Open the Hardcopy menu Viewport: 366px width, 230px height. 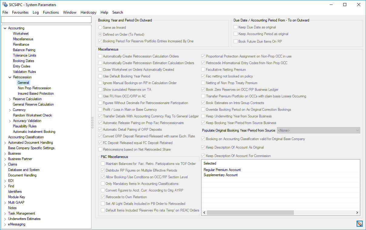88,12
